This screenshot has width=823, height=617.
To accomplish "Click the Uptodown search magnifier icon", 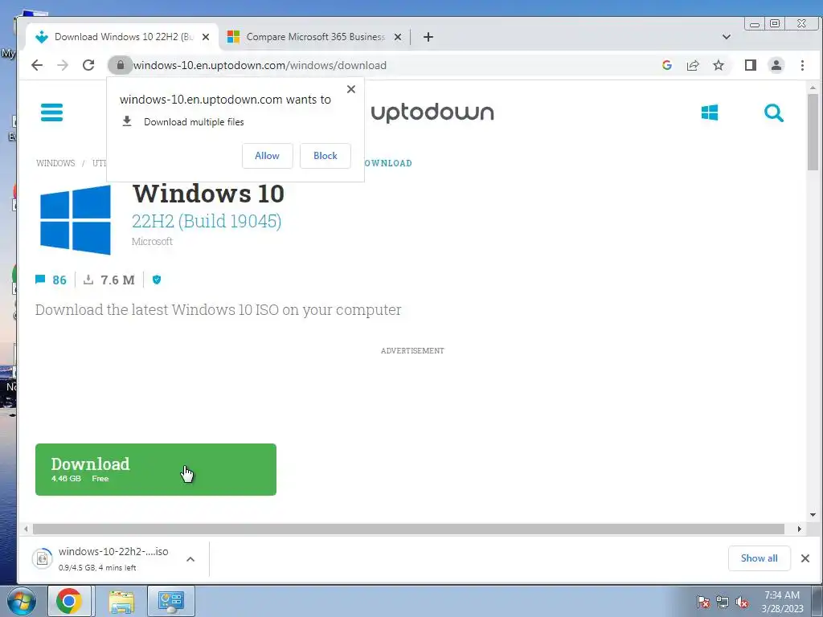I will click(x=773, y=112).
